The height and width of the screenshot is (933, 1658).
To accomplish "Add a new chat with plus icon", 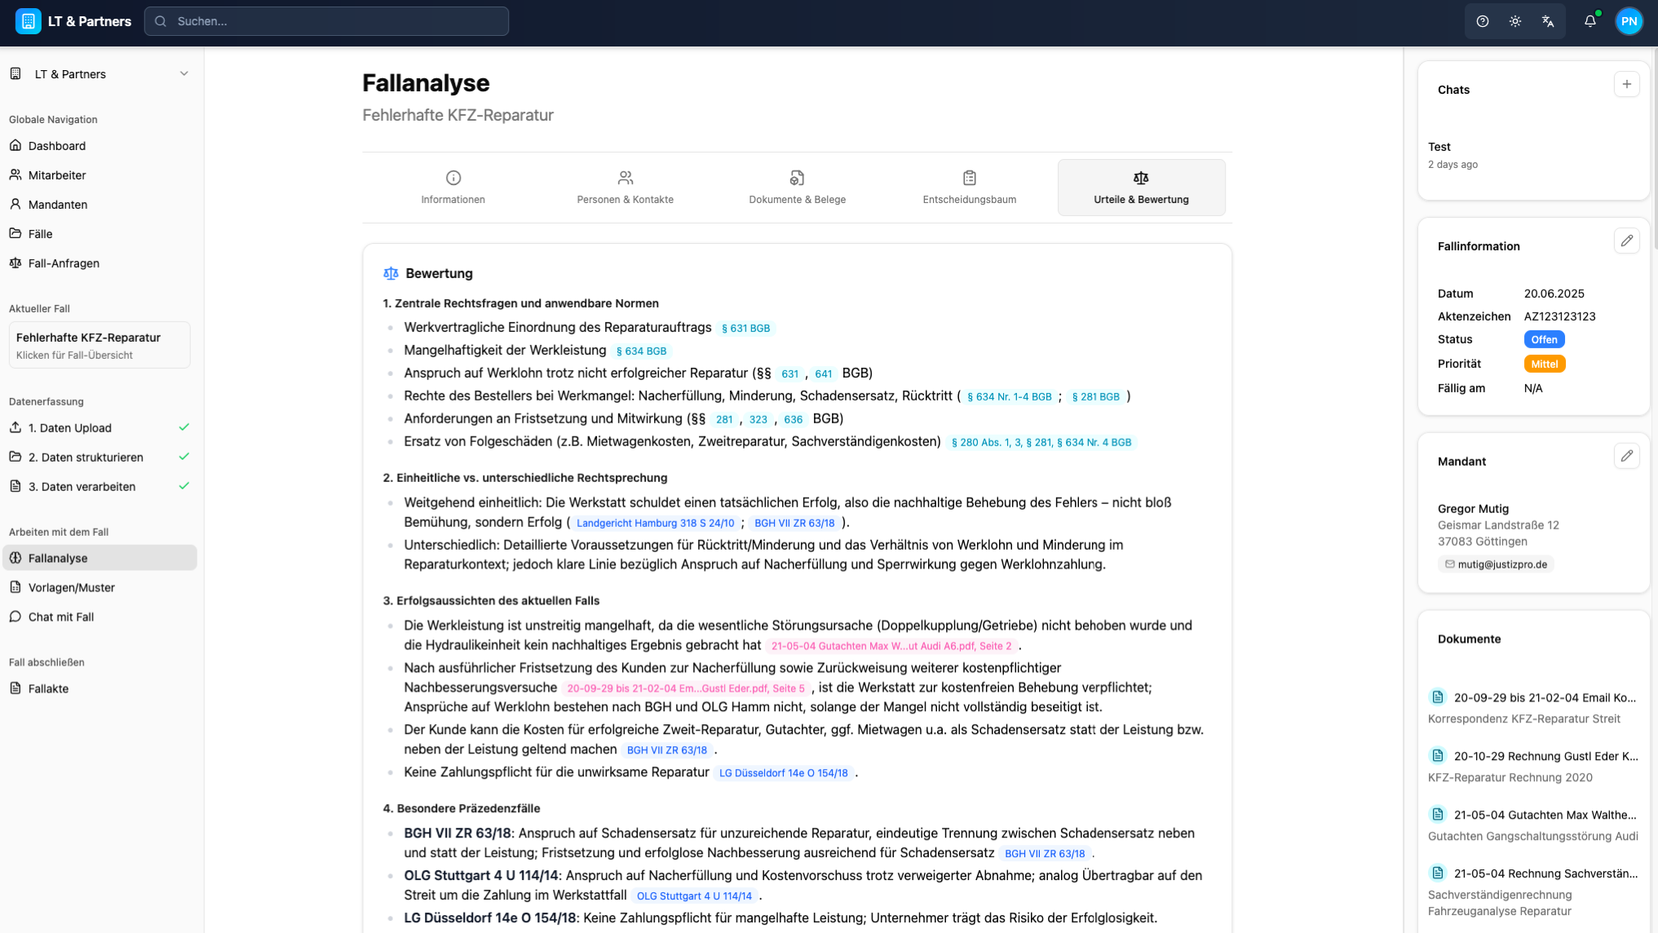I will (1626, 84).
